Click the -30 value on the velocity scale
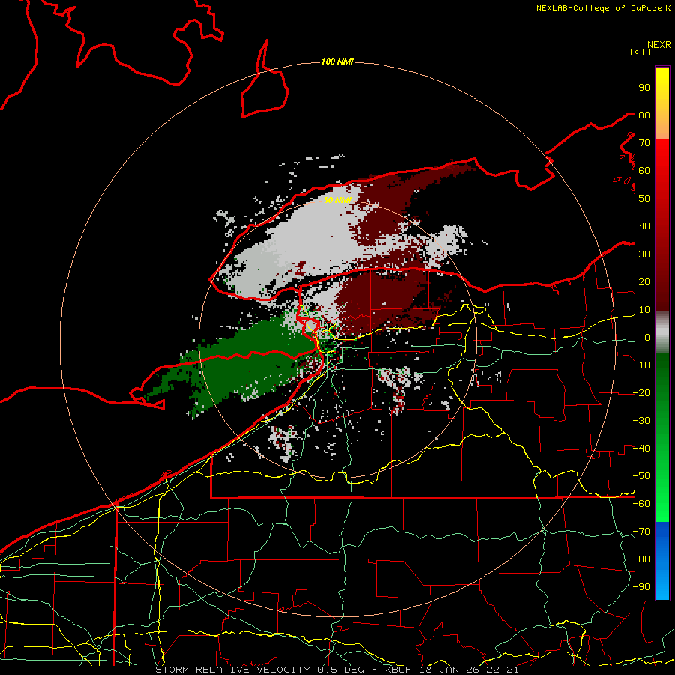The height and width of the screenshot is (675, 675). [x=641, y=421]
